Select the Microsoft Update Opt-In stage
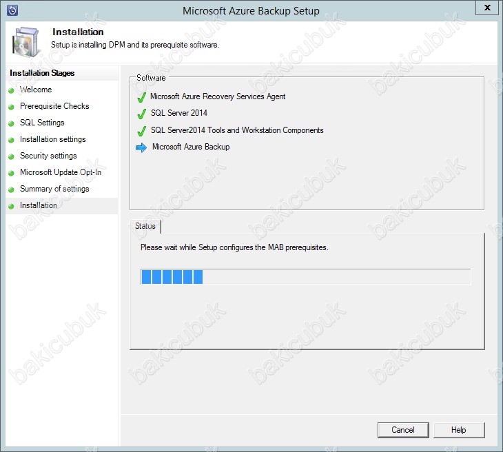The width and height of the screenshot is (503, 452). [61, 172]
